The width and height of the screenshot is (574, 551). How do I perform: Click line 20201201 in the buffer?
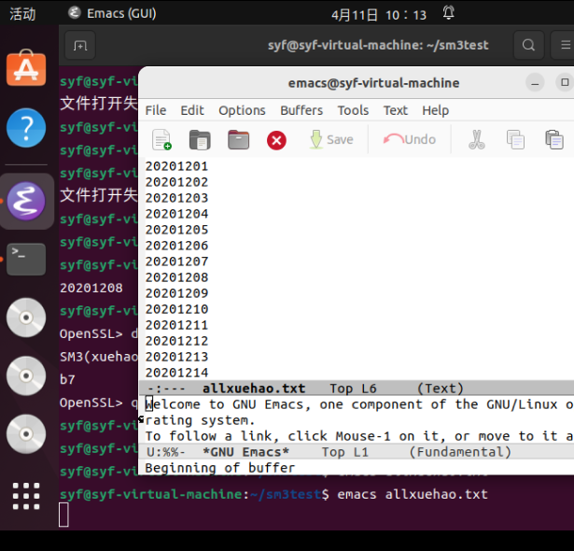click(x=176, y=166)
